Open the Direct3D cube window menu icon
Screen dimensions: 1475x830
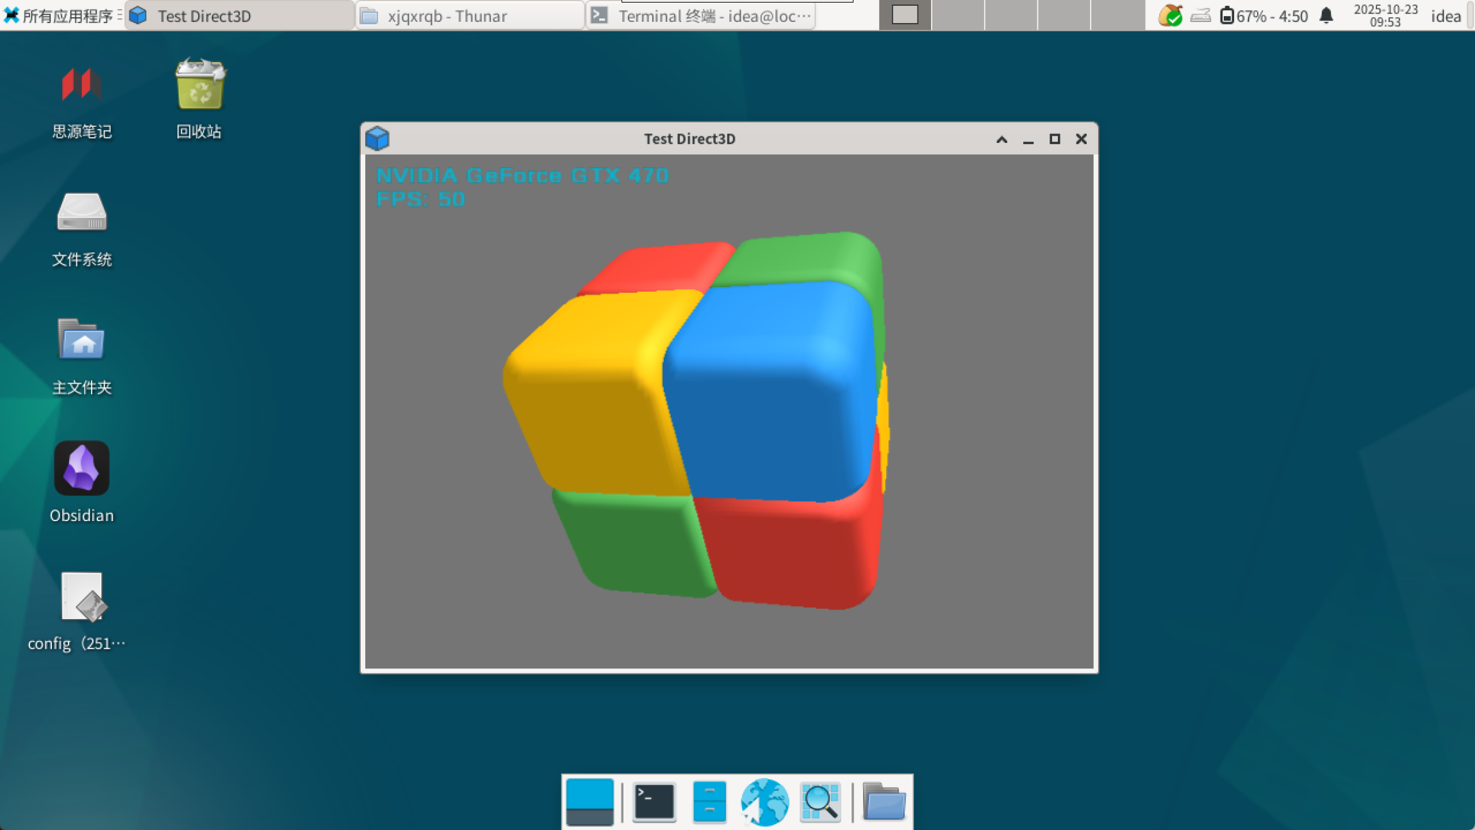coord(377,138)
